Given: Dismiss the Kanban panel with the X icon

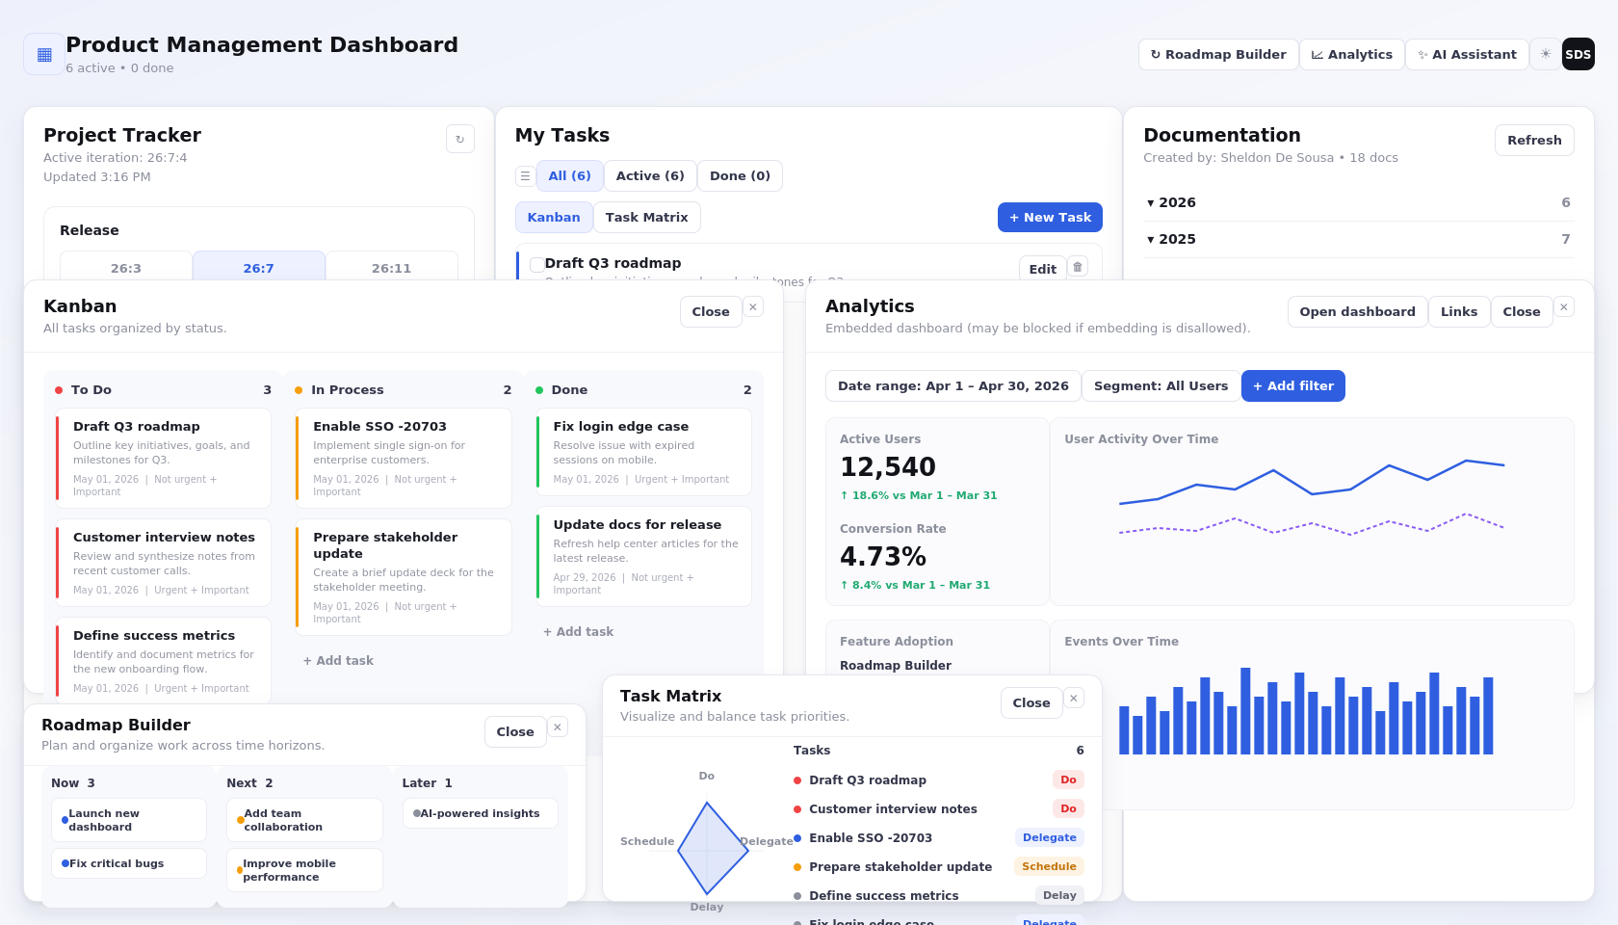Looking at the screenshot, I should tap(753, 307).
